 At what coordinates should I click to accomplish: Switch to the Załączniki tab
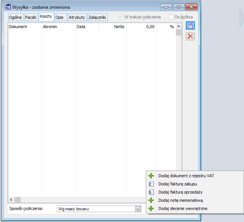97,17
